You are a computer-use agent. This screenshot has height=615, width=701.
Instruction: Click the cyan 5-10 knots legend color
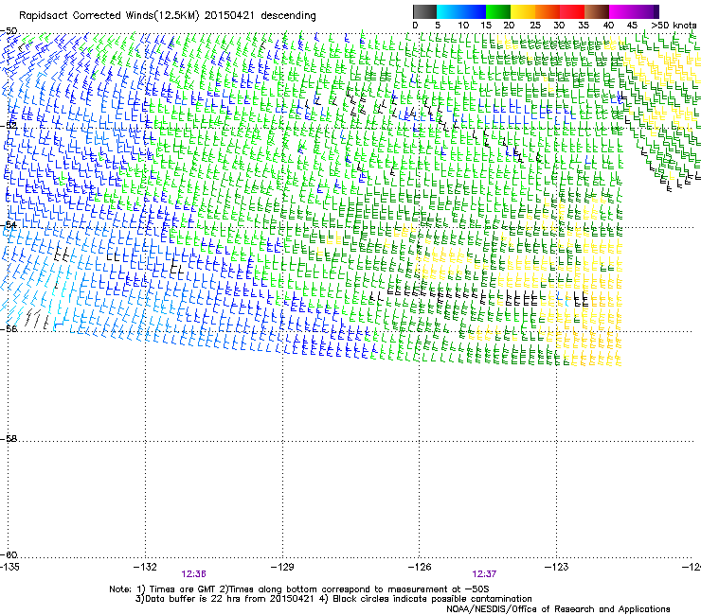[449, 11]
